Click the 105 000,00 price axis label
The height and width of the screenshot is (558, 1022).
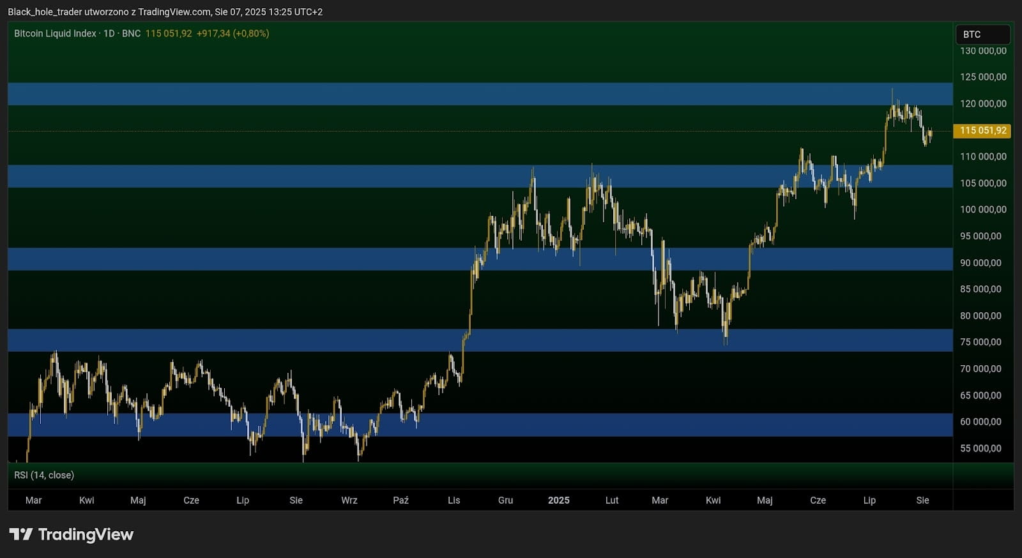click(983, 183)
